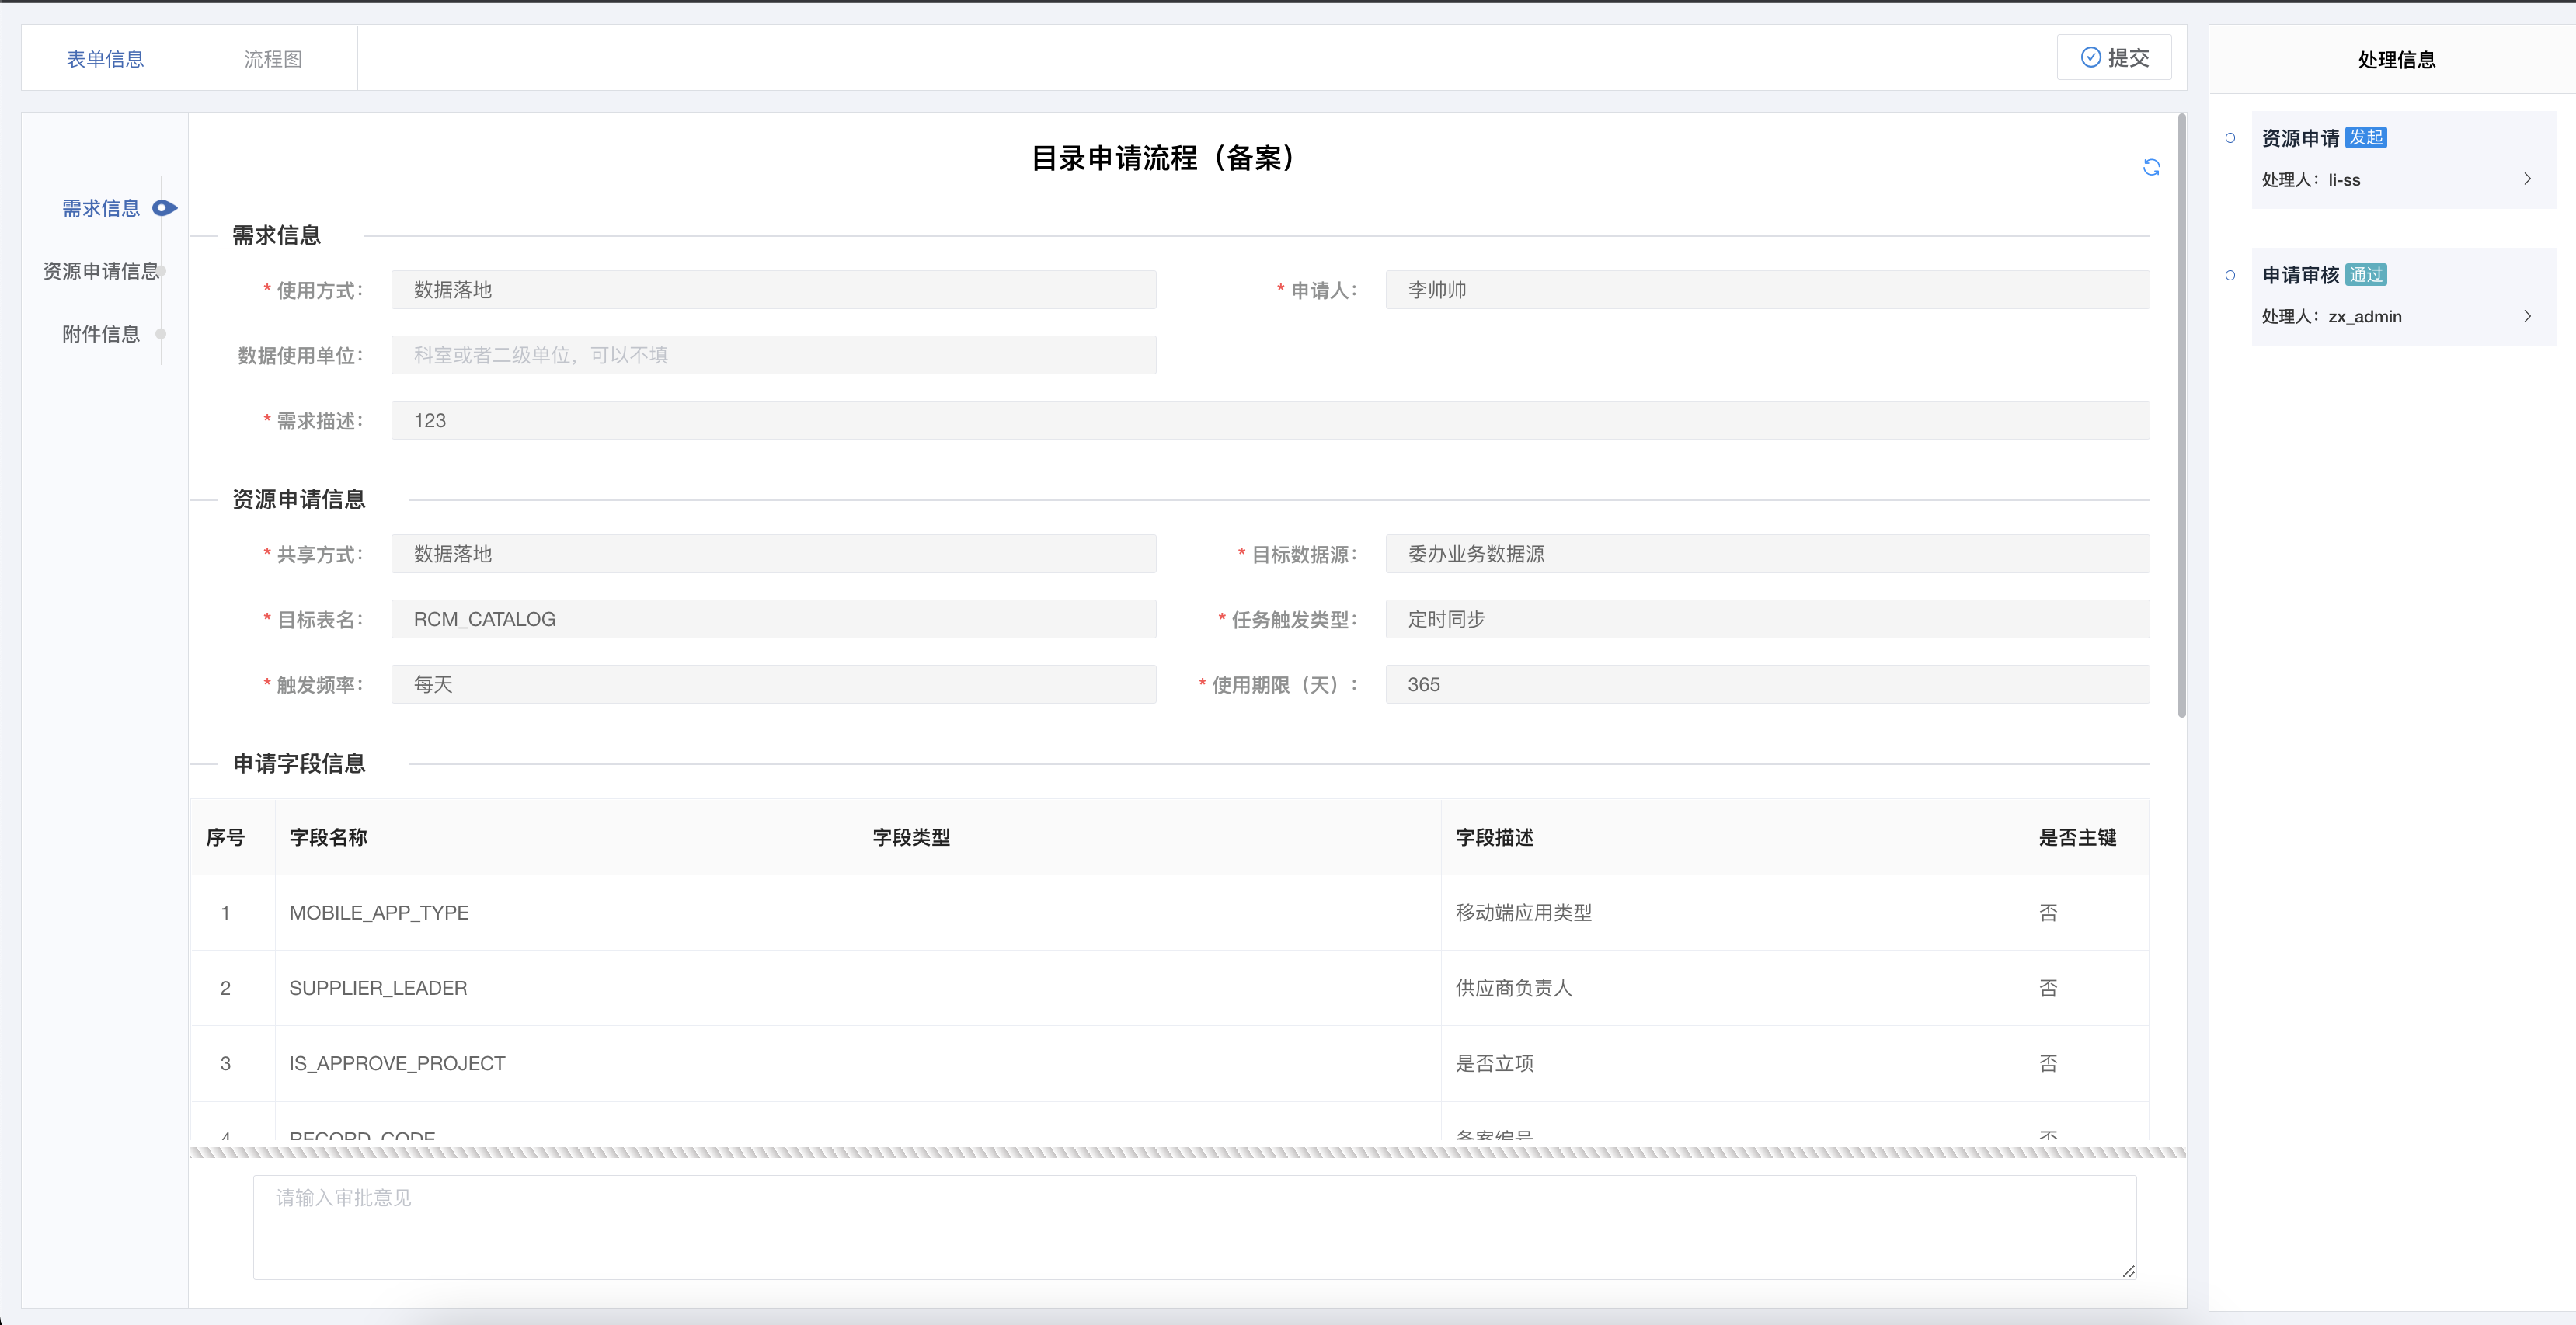Viewport: 2576px width, 1325px height.
Task: Click the timeline dot next to 申请审核
Action: (x=2230, y=275)
